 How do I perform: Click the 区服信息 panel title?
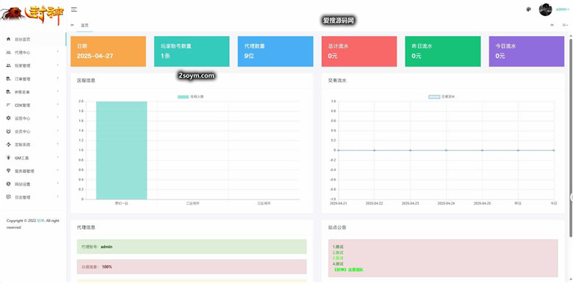86,81
